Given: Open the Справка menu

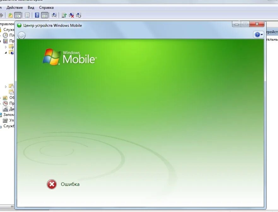Looking at the screenshot, I should 46,8.
